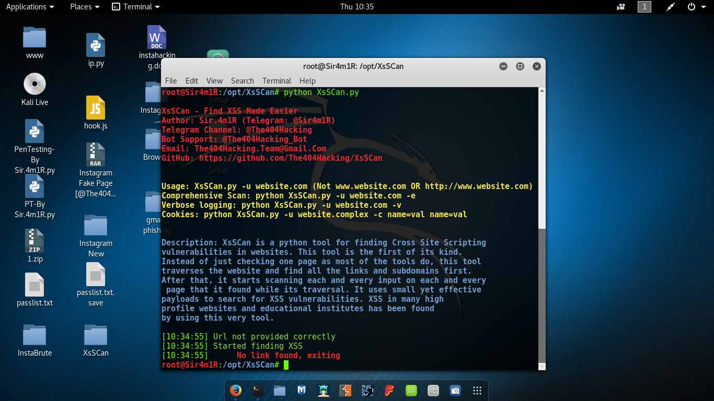
Task: Click the terminal vertical scrollbar thumb
Action: (x=542, y=295)
